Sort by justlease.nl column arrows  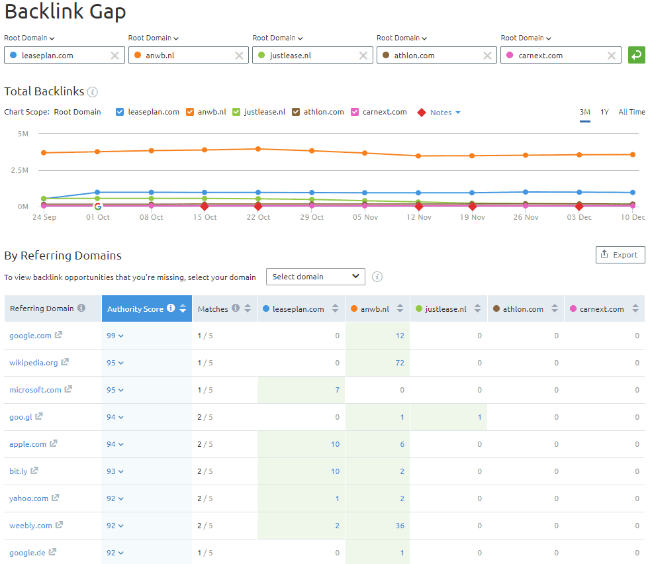click(x=477, y=308)
